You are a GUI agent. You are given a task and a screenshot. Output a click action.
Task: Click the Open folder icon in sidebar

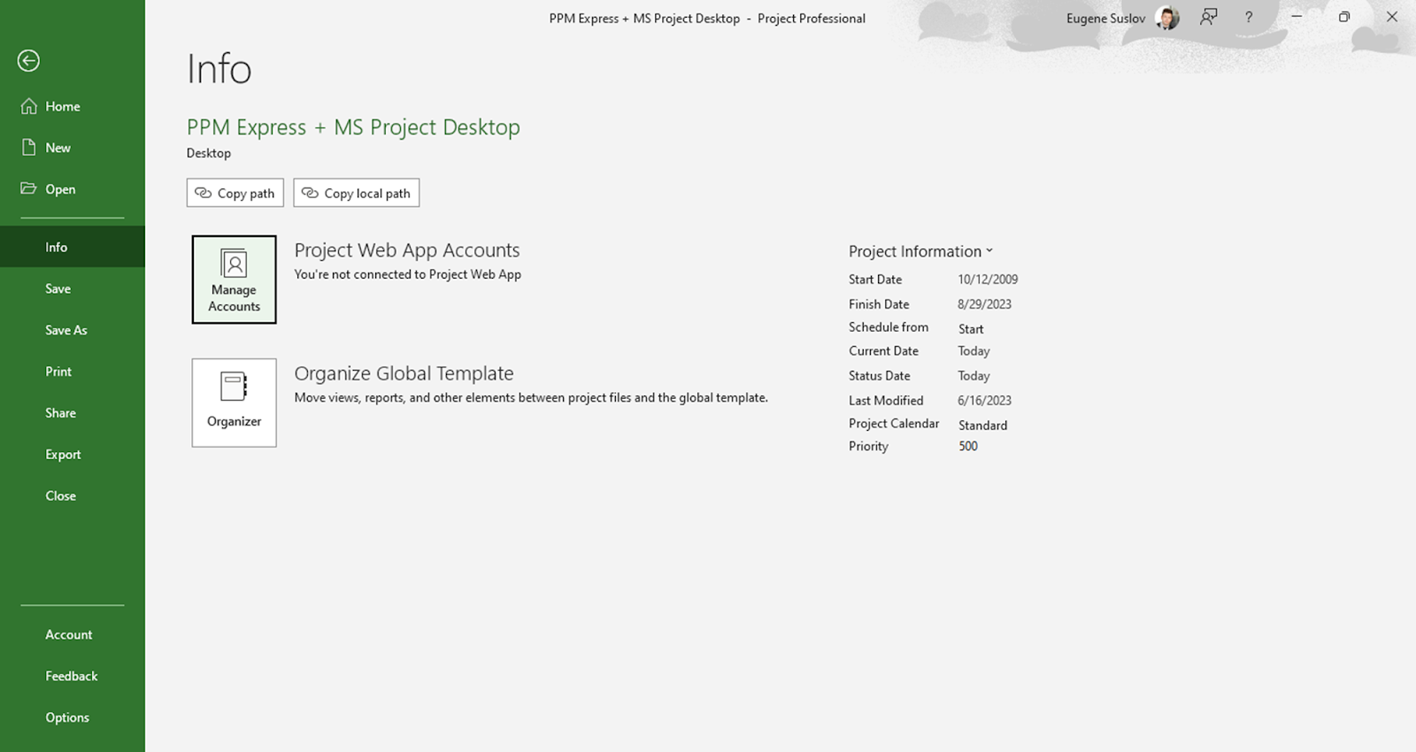[x=29, y=188]
